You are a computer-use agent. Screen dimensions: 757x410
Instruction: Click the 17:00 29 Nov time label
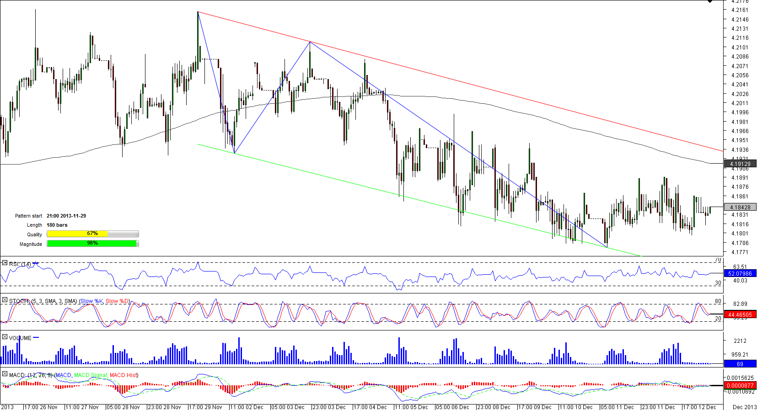tap(205, 407)
